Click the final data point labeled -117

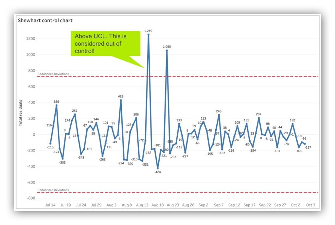tap(306, 144)
